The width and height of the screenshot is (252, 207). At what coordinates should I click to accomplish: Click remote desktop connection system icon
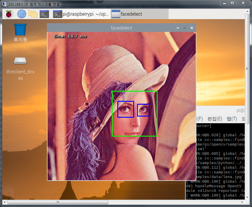(5, 4)
